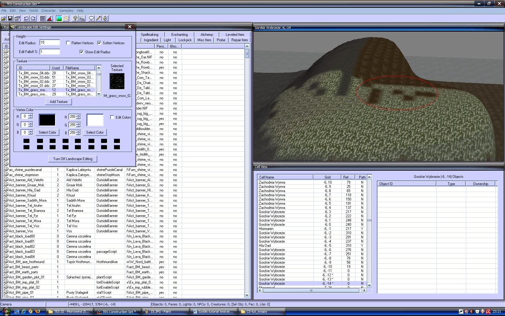This screenshot has width=505, height=316.
Task: Click the white secondary vertex color swatch
Action: coord(95,120)
